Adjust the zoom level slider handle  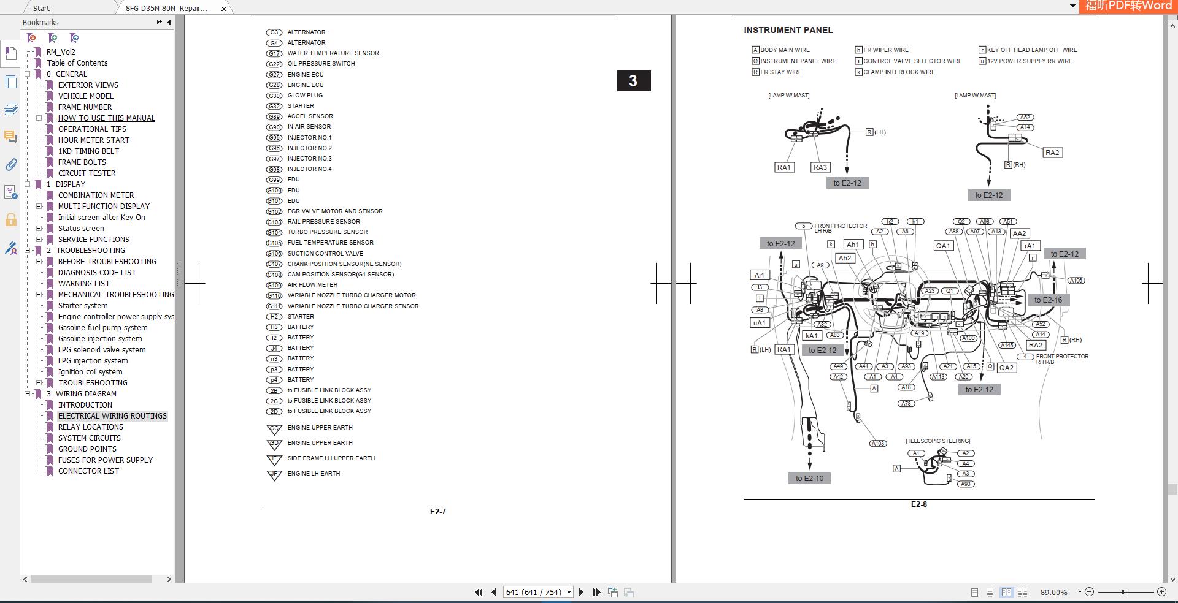coord(1123,592)
